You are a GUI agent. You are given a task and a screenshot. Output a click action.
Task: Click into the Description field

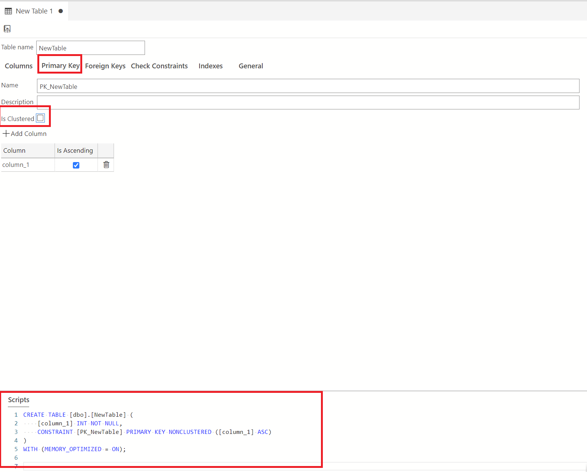pyautogui.click(x=308, y=103)
